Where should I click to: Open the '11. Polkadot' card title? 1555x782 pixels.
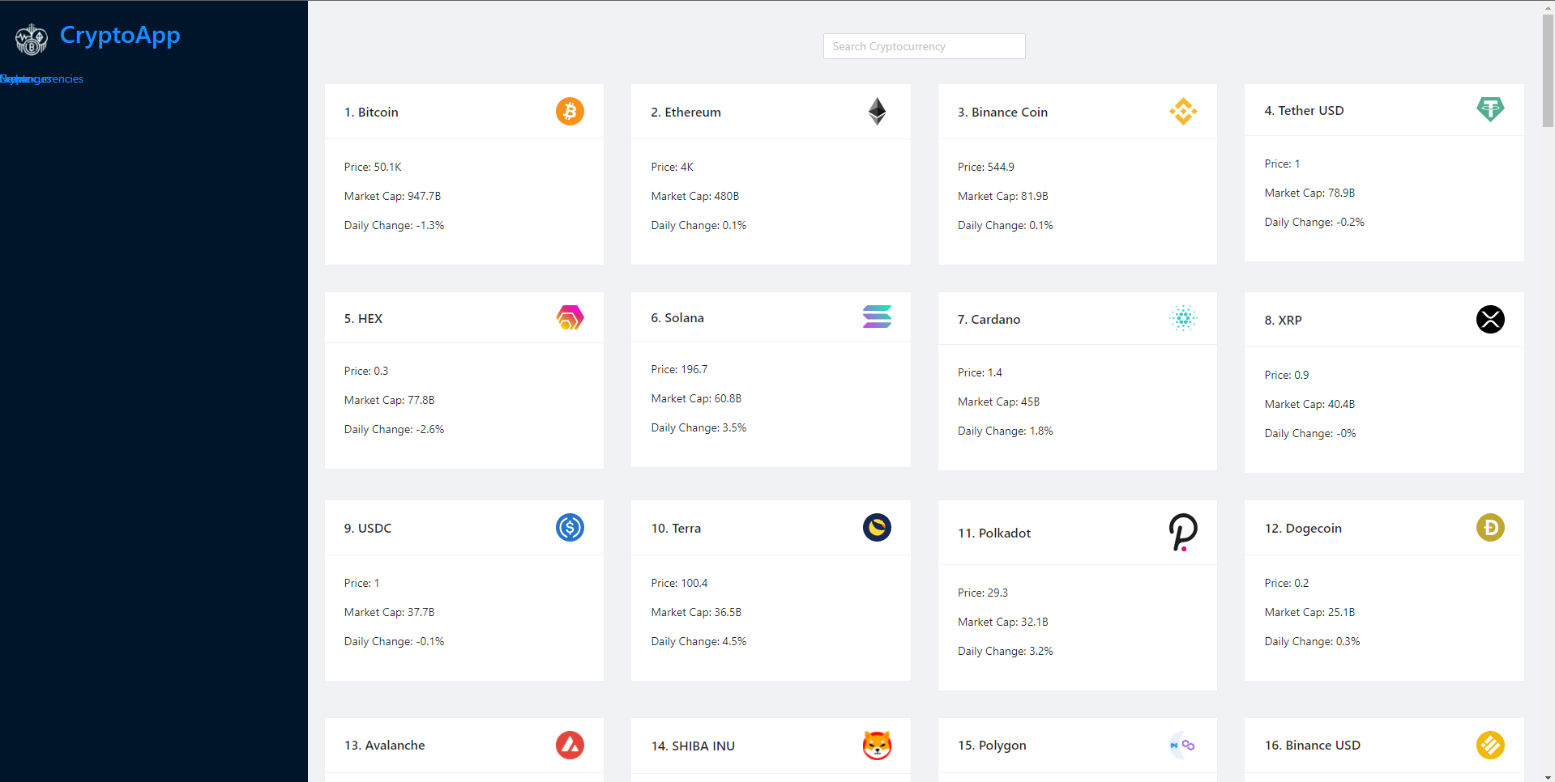(x=994, y=533)
